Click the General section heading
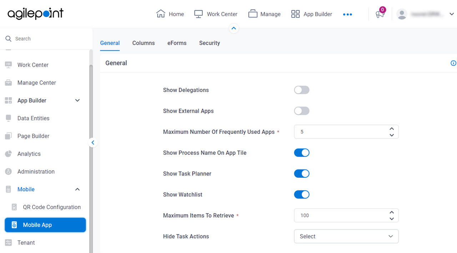Screen dimensions: 457x253 click(x=116, y=63)
